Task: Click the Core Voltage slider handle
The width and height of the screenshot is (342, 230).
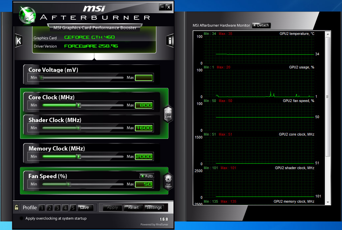Action: [x=42, y=77]
